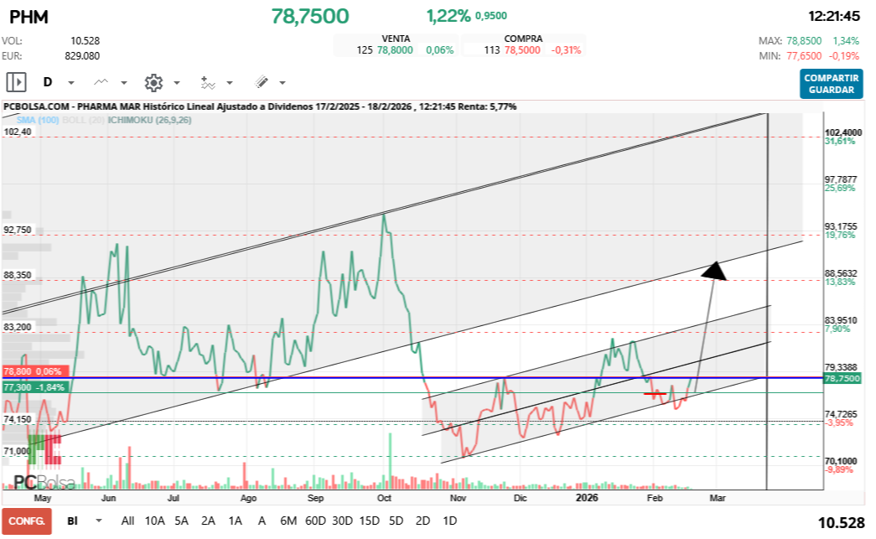Click the bottom-right volume 10.528
The image size is (876, 539).
point(842,523)
